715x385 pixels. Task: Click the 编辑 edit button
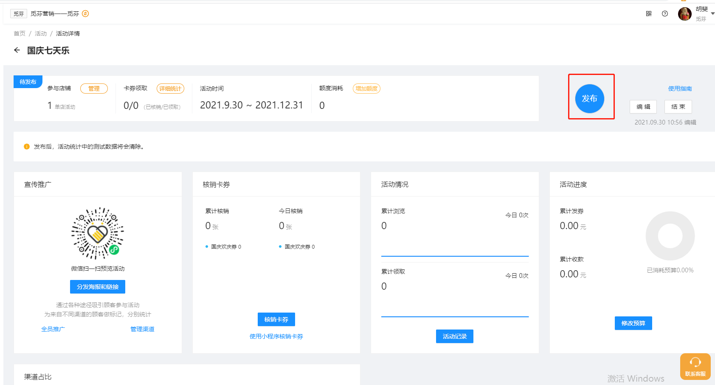point(643,107)
